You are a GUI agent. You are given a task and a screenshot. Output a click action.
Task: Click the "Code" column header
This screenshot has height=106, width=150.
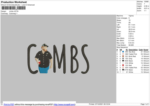pos(140,50)
